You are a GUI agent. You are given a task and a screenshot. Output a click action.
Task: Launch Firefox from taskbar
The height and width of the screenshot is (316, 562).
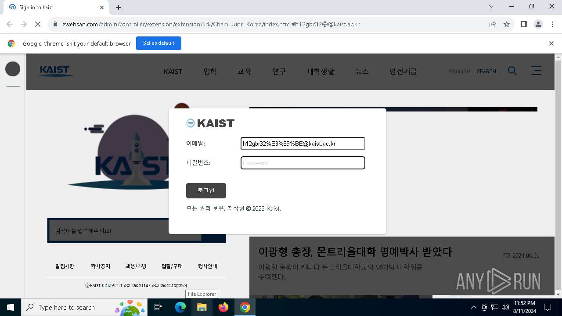coord(223,307)
